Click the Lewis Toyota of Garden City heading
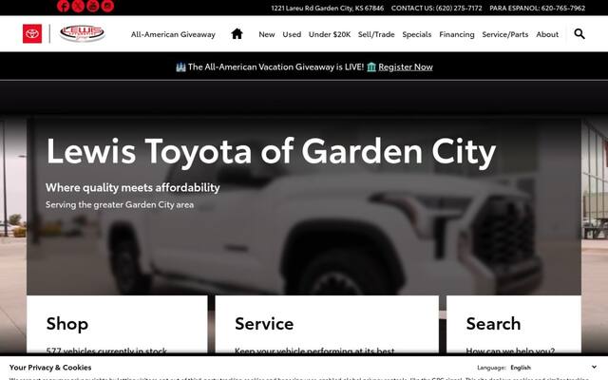Image resolution: width=608 pixels, height=380 pixels. [x=271, y=152]
